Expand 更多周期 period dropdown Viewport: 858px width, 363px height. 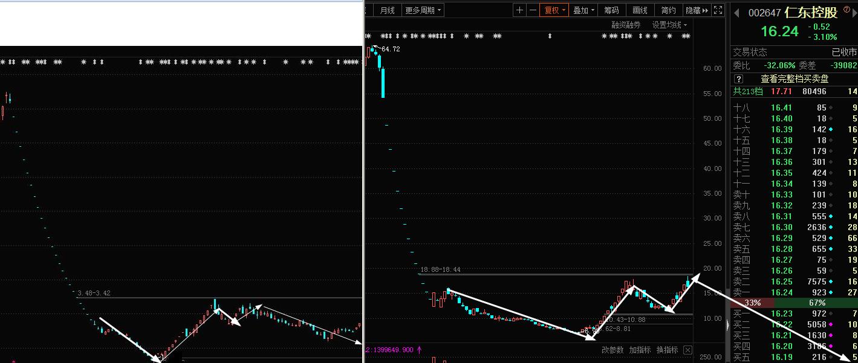423,10
